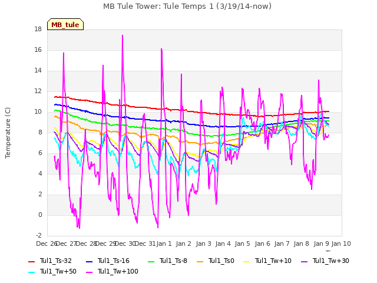This screenshot has height=283, width=377.
Task: Select the Tul1_Tw+100 legend label
Action: point(118,271)
